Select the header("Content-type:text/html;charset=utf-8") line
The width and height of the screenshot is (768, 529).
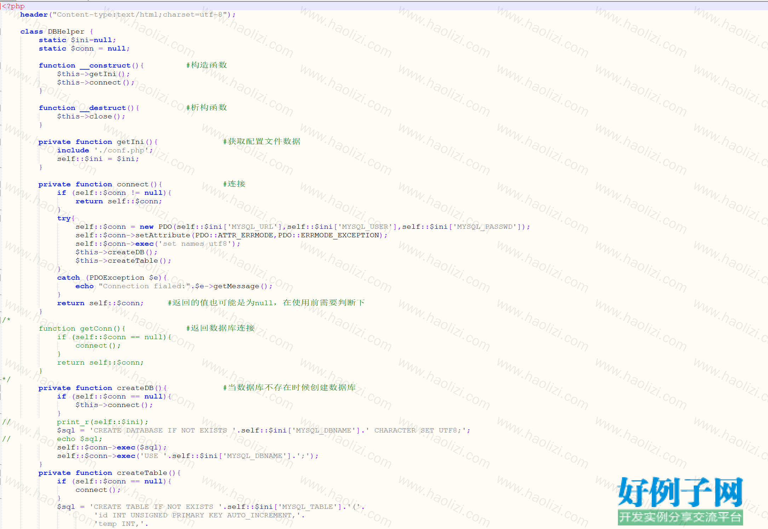pyautogui.click(x=128, y=14)
